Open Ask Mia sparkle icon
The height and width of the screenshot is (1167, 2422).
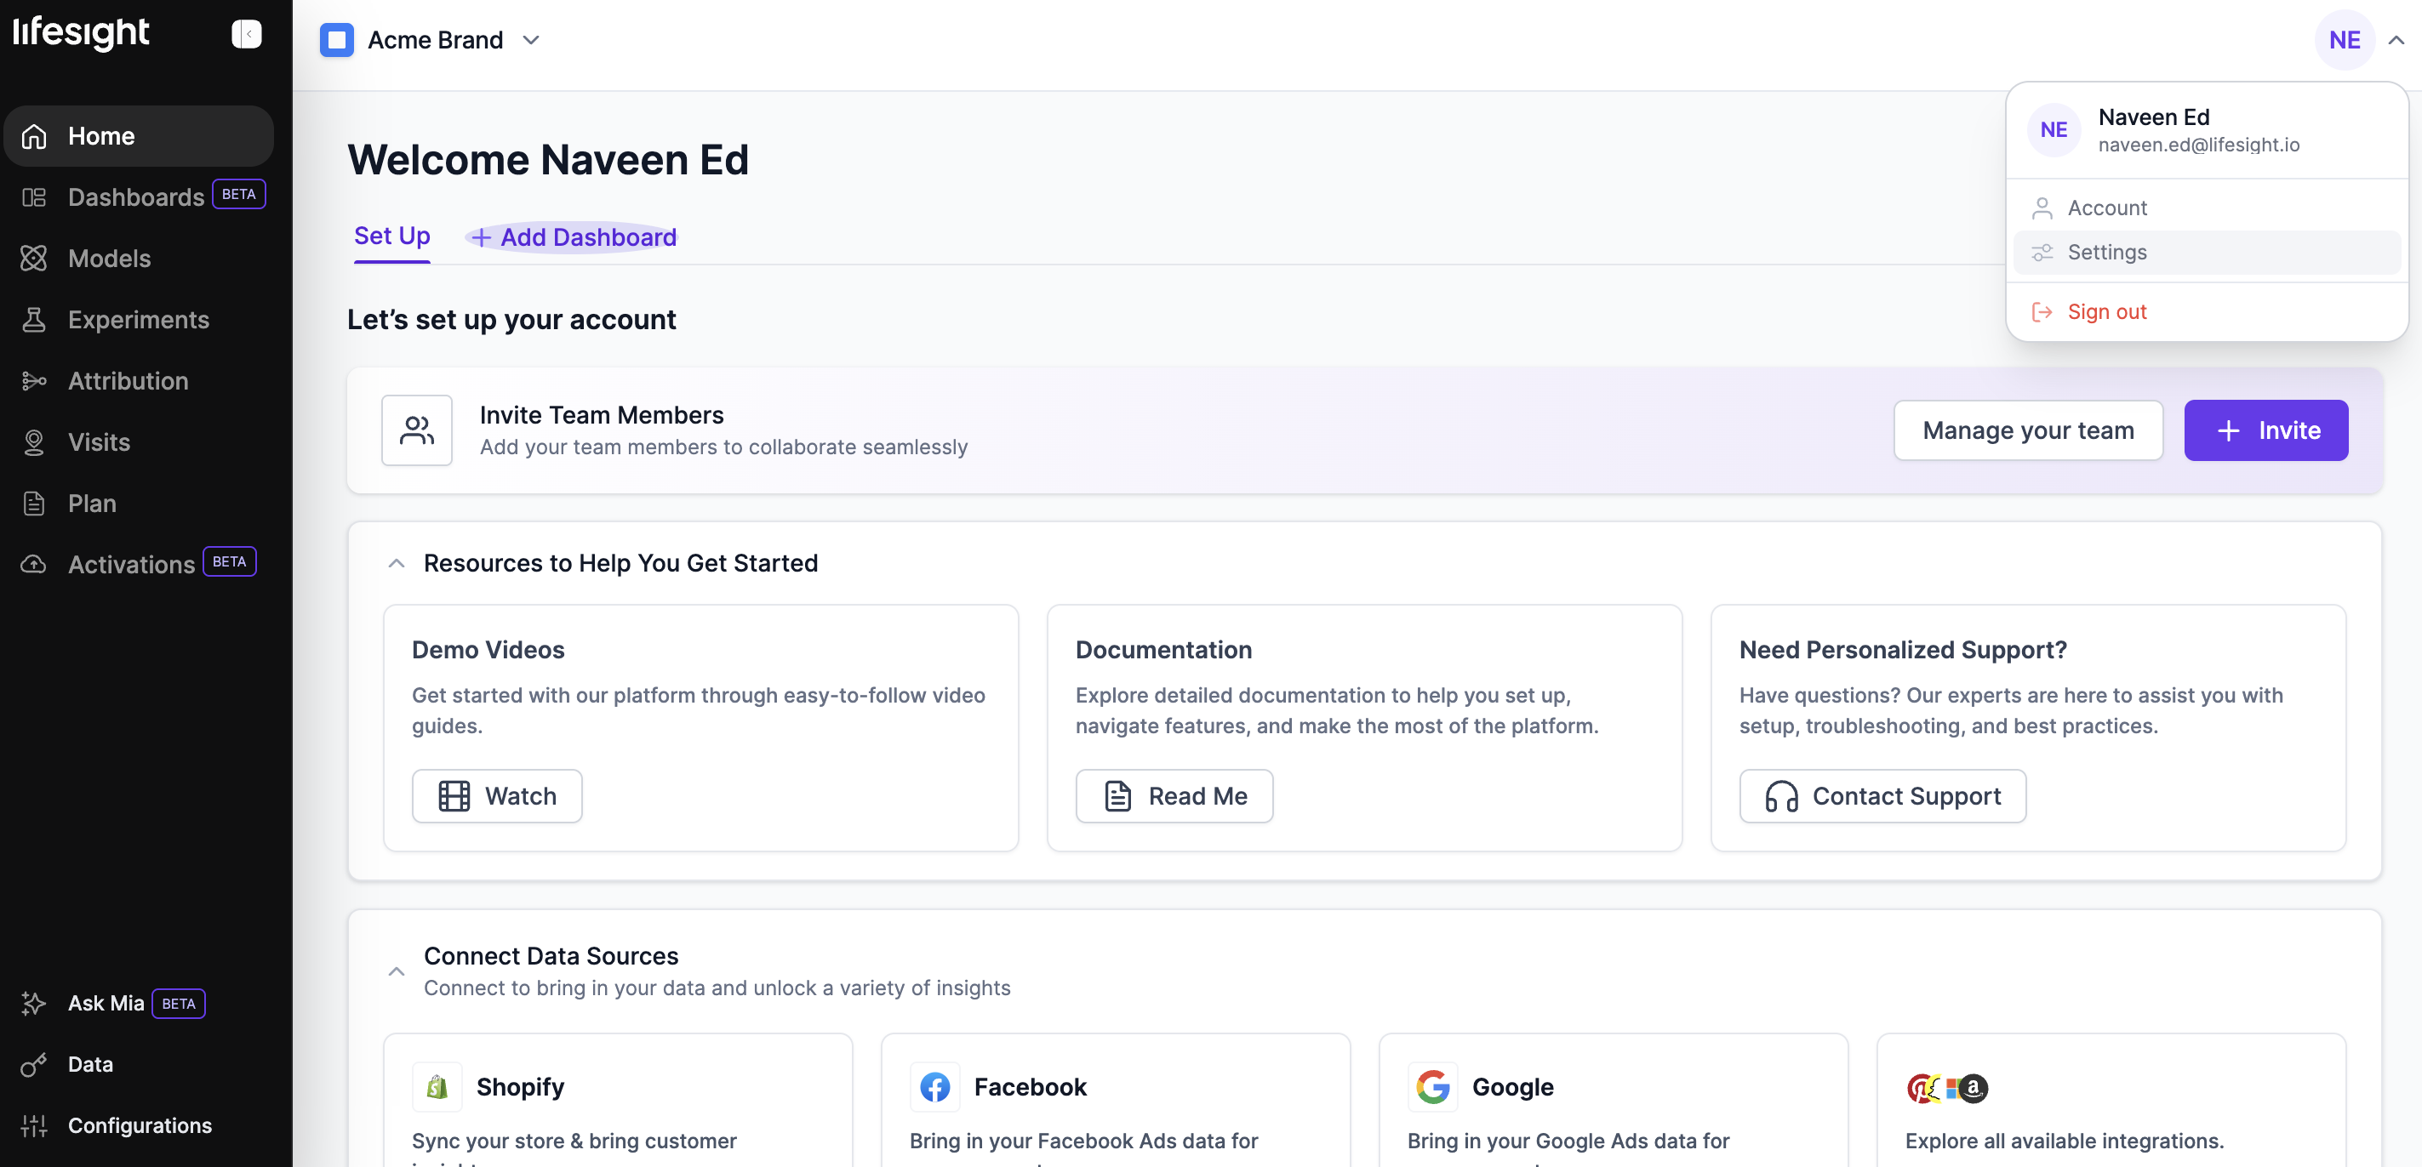coord(34,1003)
